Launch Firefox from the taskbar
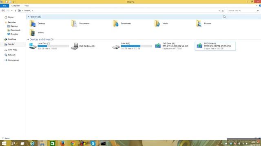The width and height of the screenshot is (261, 146). pos(62,143)
